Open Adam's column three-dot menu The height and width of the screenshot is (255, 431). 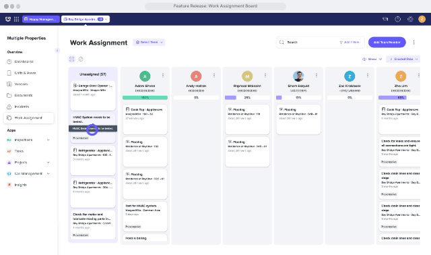pyautogui.click(x=163, y=75)
